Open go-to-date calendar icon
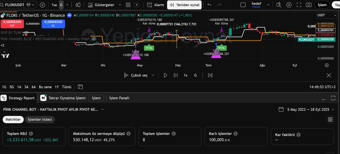This screenshot has width=340, height=154. click(80, 87)
